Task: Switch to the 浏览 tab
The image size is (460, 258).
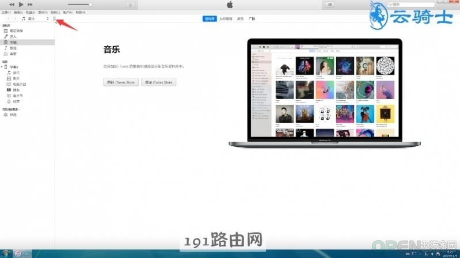Action: (240, 19)
